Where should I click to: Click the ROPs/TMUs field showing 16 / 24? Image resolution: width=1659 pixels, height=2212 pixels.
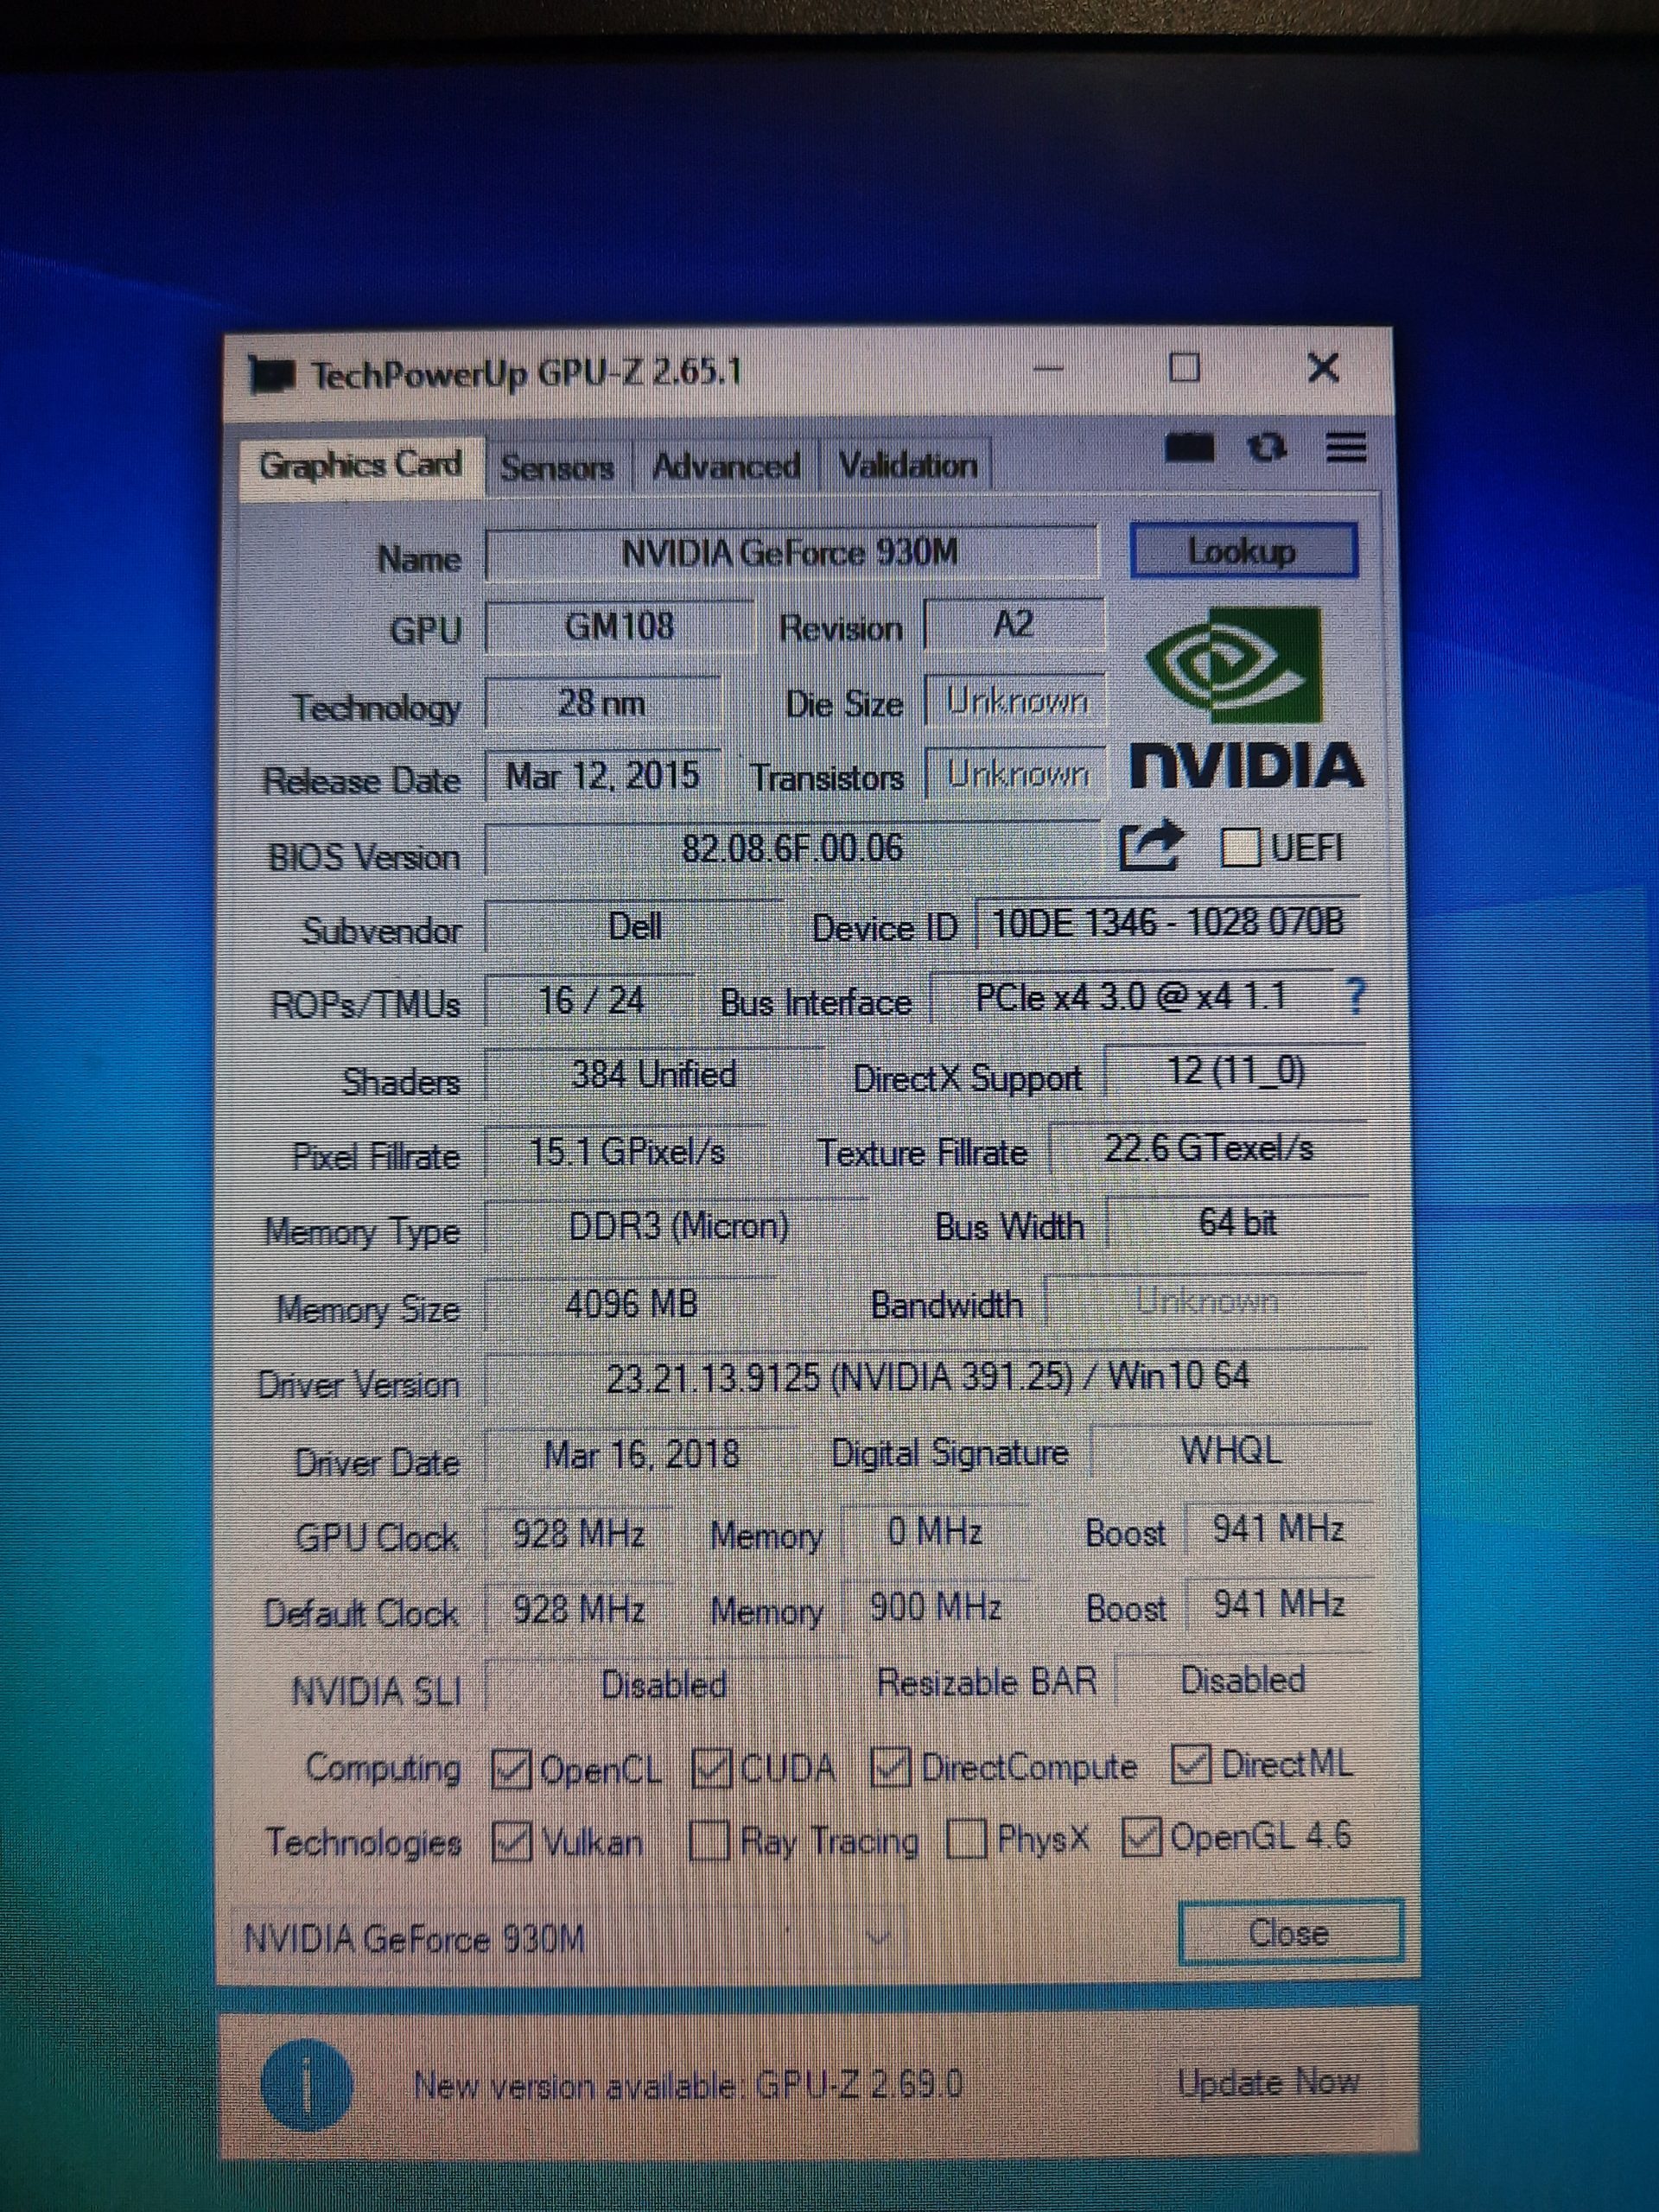pyautogui.click(x=590, y=1000)
